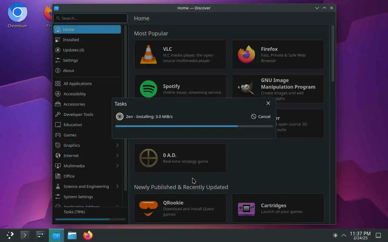The height and width of the screenshot is (242, 388).
Task: Click the Graphics category icon
Action: point(58,145)
